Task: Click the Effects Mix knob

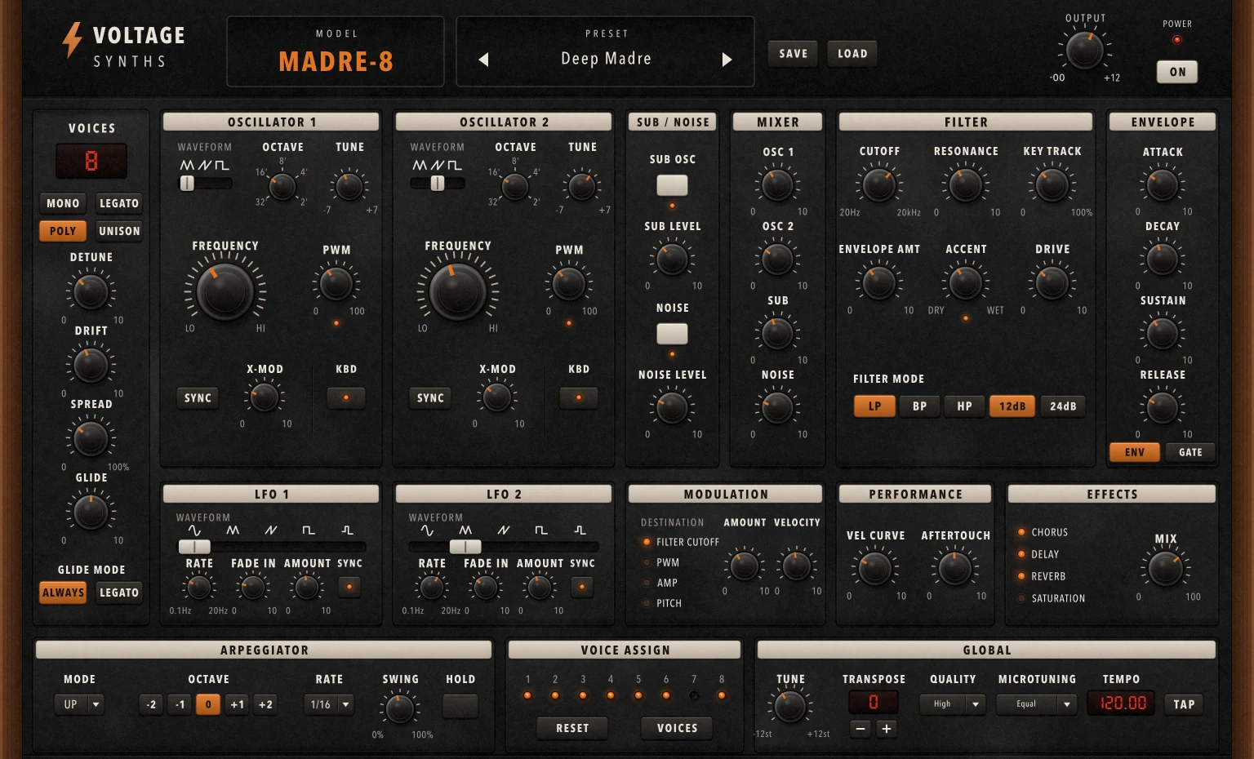Action: [1166, 569]
